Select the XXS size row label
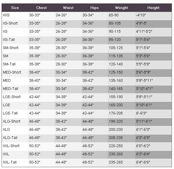The height and width of the screenshot is (169, 174). (6, 15)
